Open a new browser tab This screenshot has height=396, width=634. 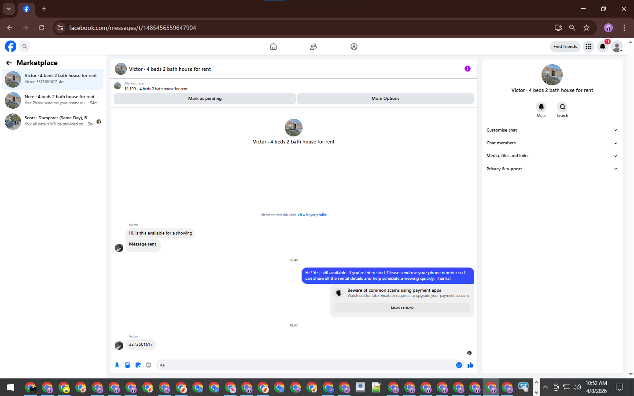click(44, 9)
